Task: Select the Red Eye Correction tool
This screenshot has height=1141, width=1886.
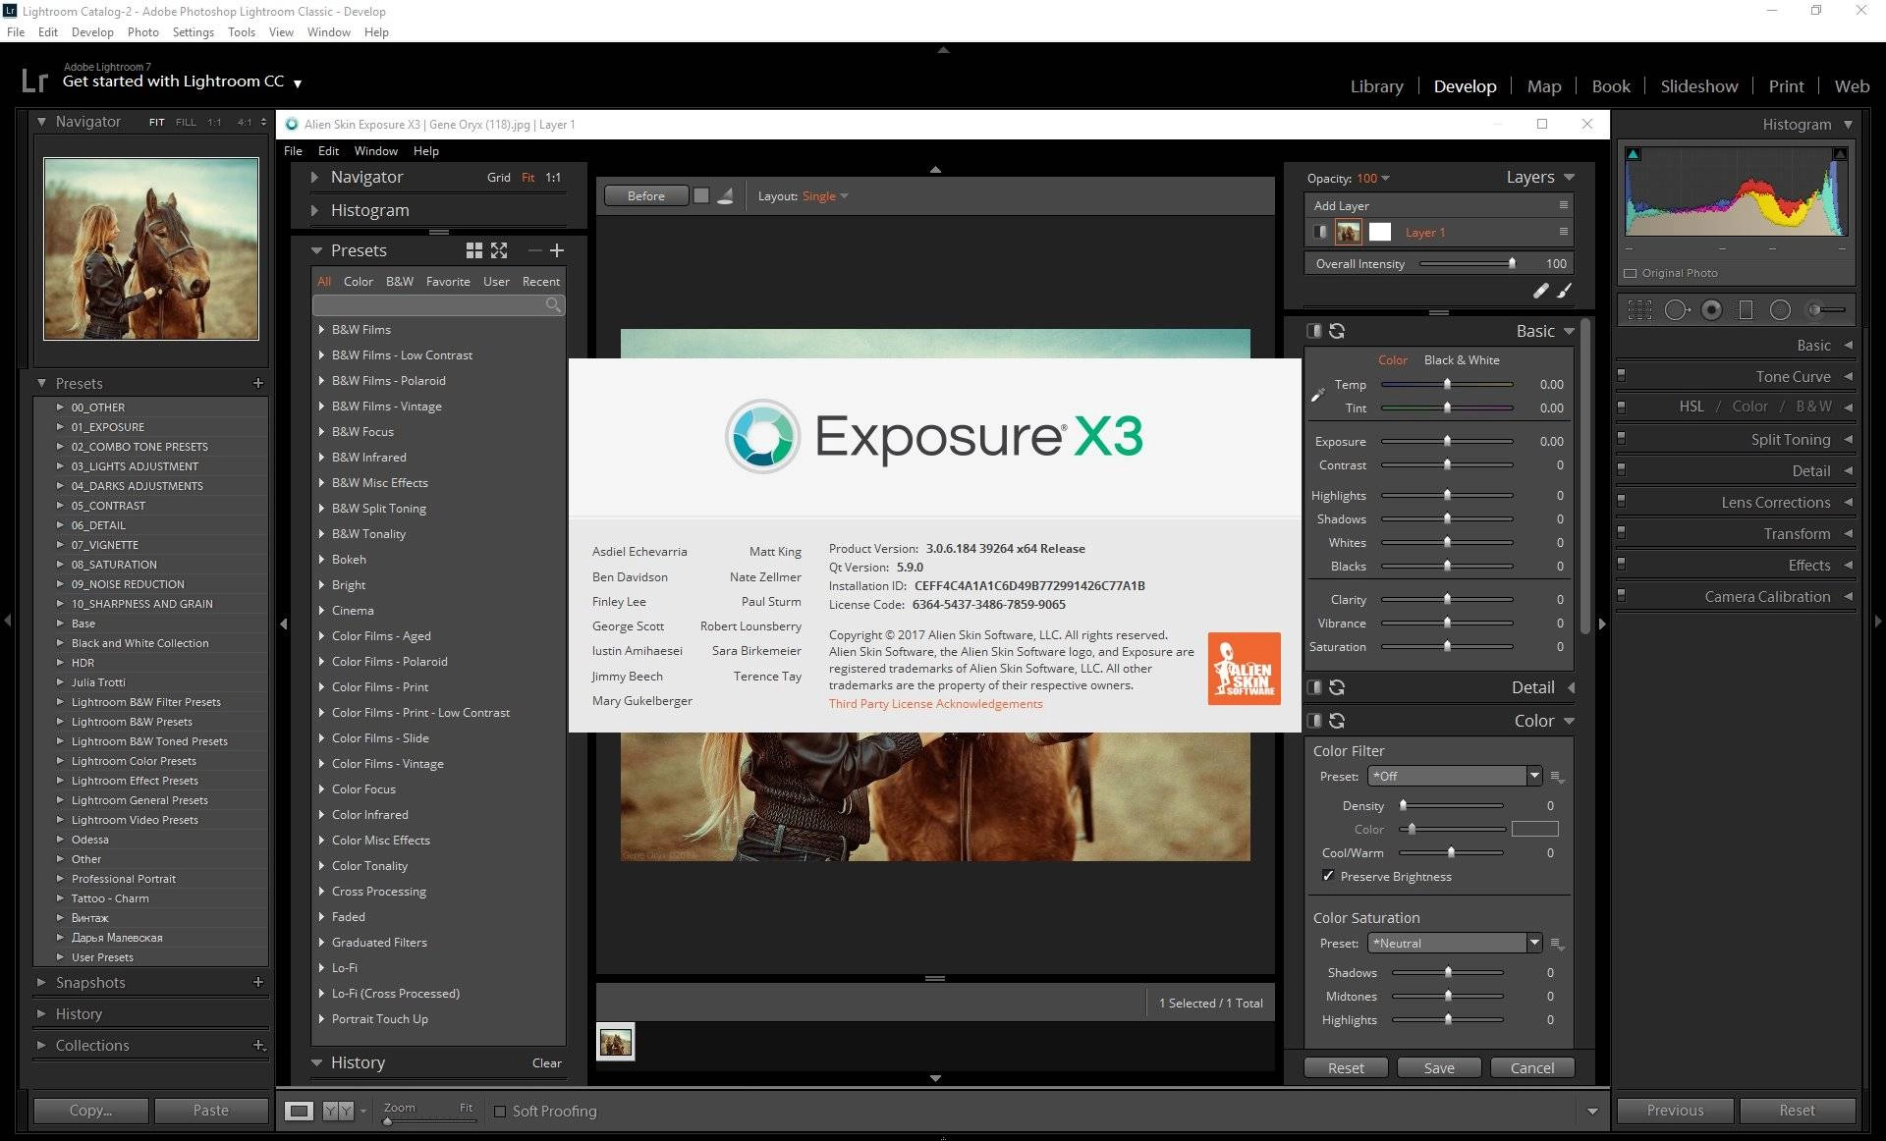Action: [x=1712, y=310]
